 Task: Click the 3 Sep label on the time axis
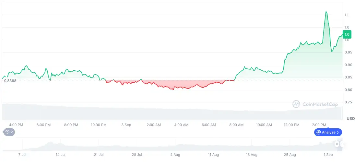click(x=126, y=125)
